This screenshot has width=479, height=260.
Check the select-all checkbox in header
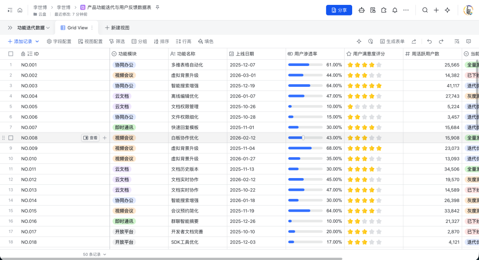coord(11,53)
